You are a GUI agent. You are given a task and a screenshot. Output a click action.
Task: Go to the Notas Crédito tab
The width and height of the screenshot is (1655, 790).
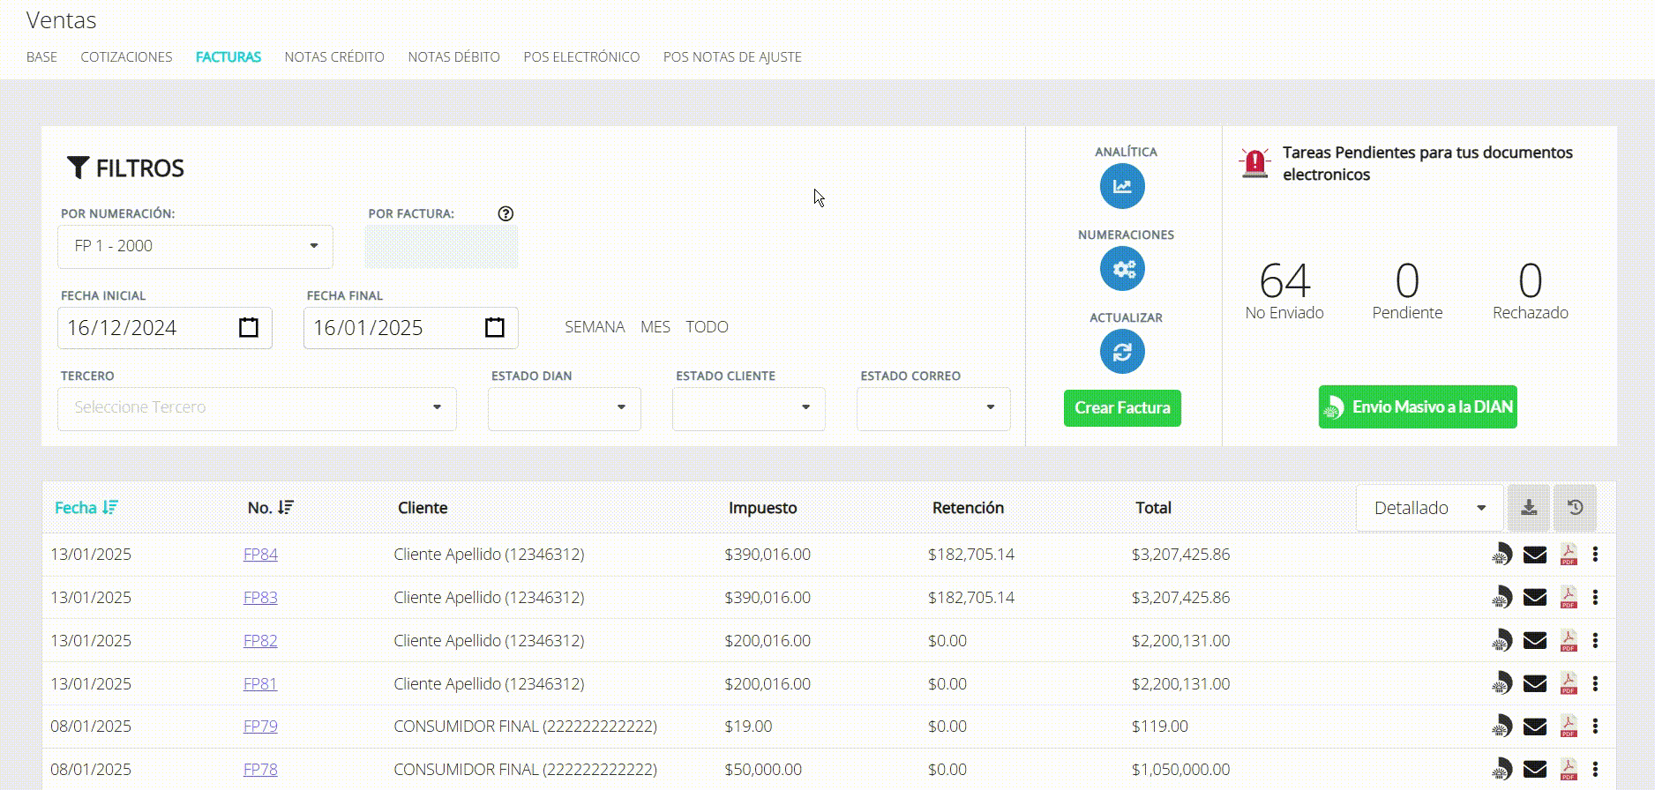[x=333, y=57]
